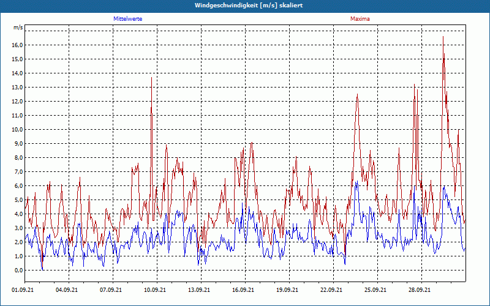Click the 25.09.21 date label
The height and width of the screenshot is (306, 490).
pyautogui.click(x=375, y=289)
